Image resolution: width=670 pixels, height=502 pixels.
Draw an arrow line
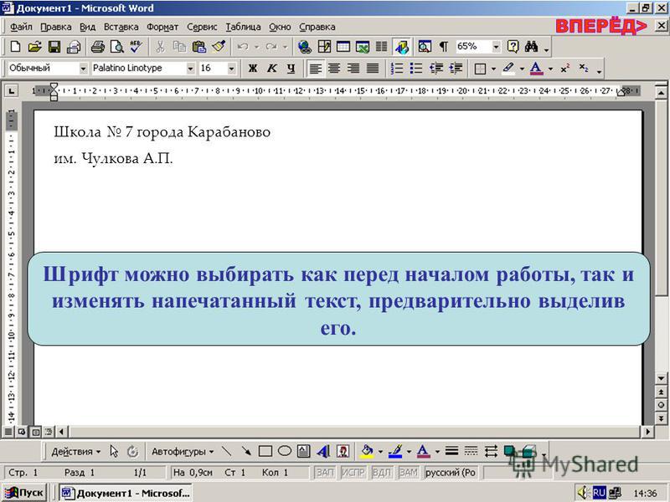coord(246,451)
